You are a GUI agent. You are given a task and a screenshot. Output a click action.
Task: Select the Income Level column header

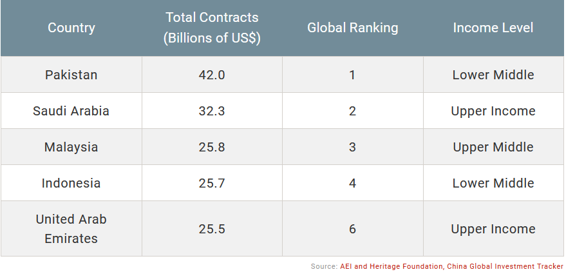493,28
